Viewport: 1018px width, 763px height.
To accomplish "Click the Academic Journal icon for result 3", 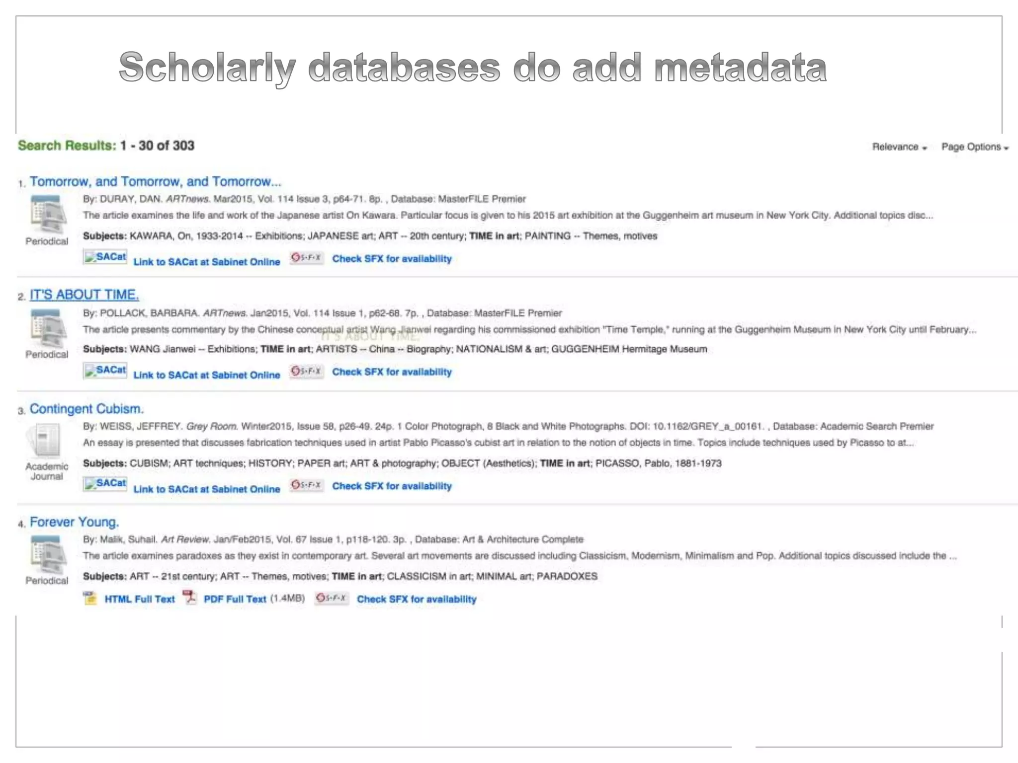I will [46, 441].
